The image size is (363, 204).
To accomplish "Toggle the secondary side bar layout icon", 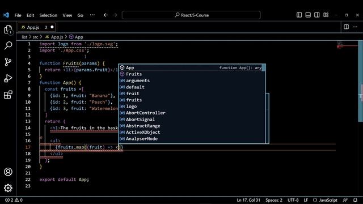I will point(317,15).
